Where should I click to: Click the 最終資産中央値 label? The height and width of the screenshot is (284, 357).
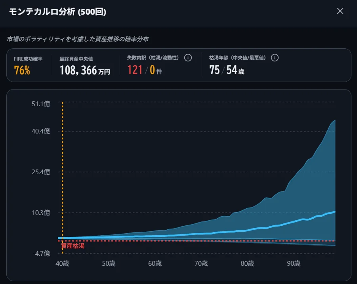pos(76,59)
